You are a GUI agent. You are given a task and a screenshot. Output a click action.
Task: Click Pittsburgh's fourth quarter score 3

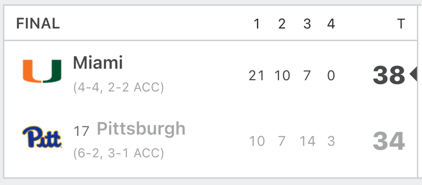coord(331,141)
